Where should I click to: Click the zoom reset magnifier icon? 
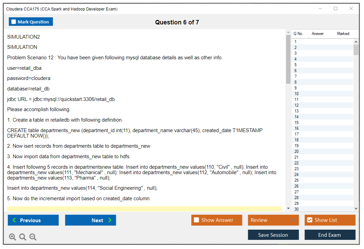23,237
